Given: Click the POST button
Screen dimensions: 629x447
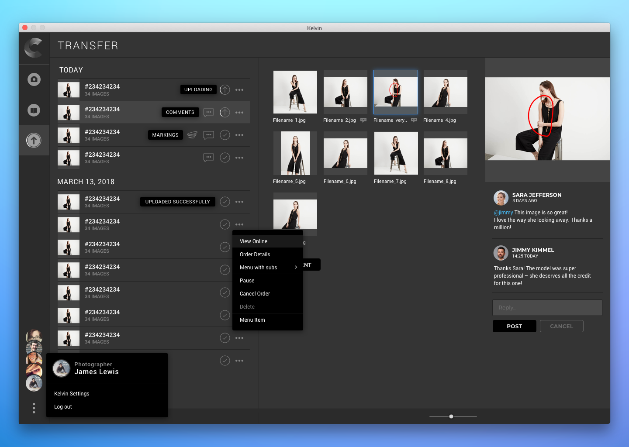Looking at the screenshot, I should [514, 327].
